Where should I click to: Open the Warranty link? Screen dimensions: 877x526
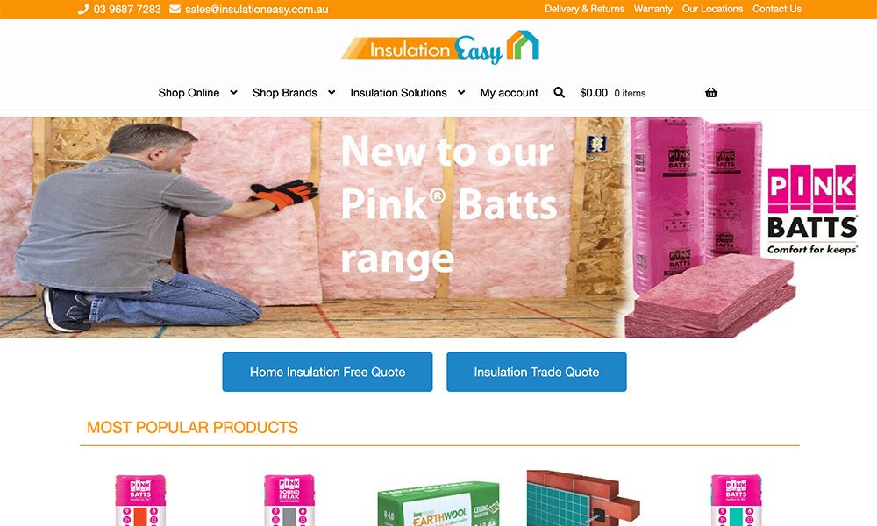tap(652, 9)
